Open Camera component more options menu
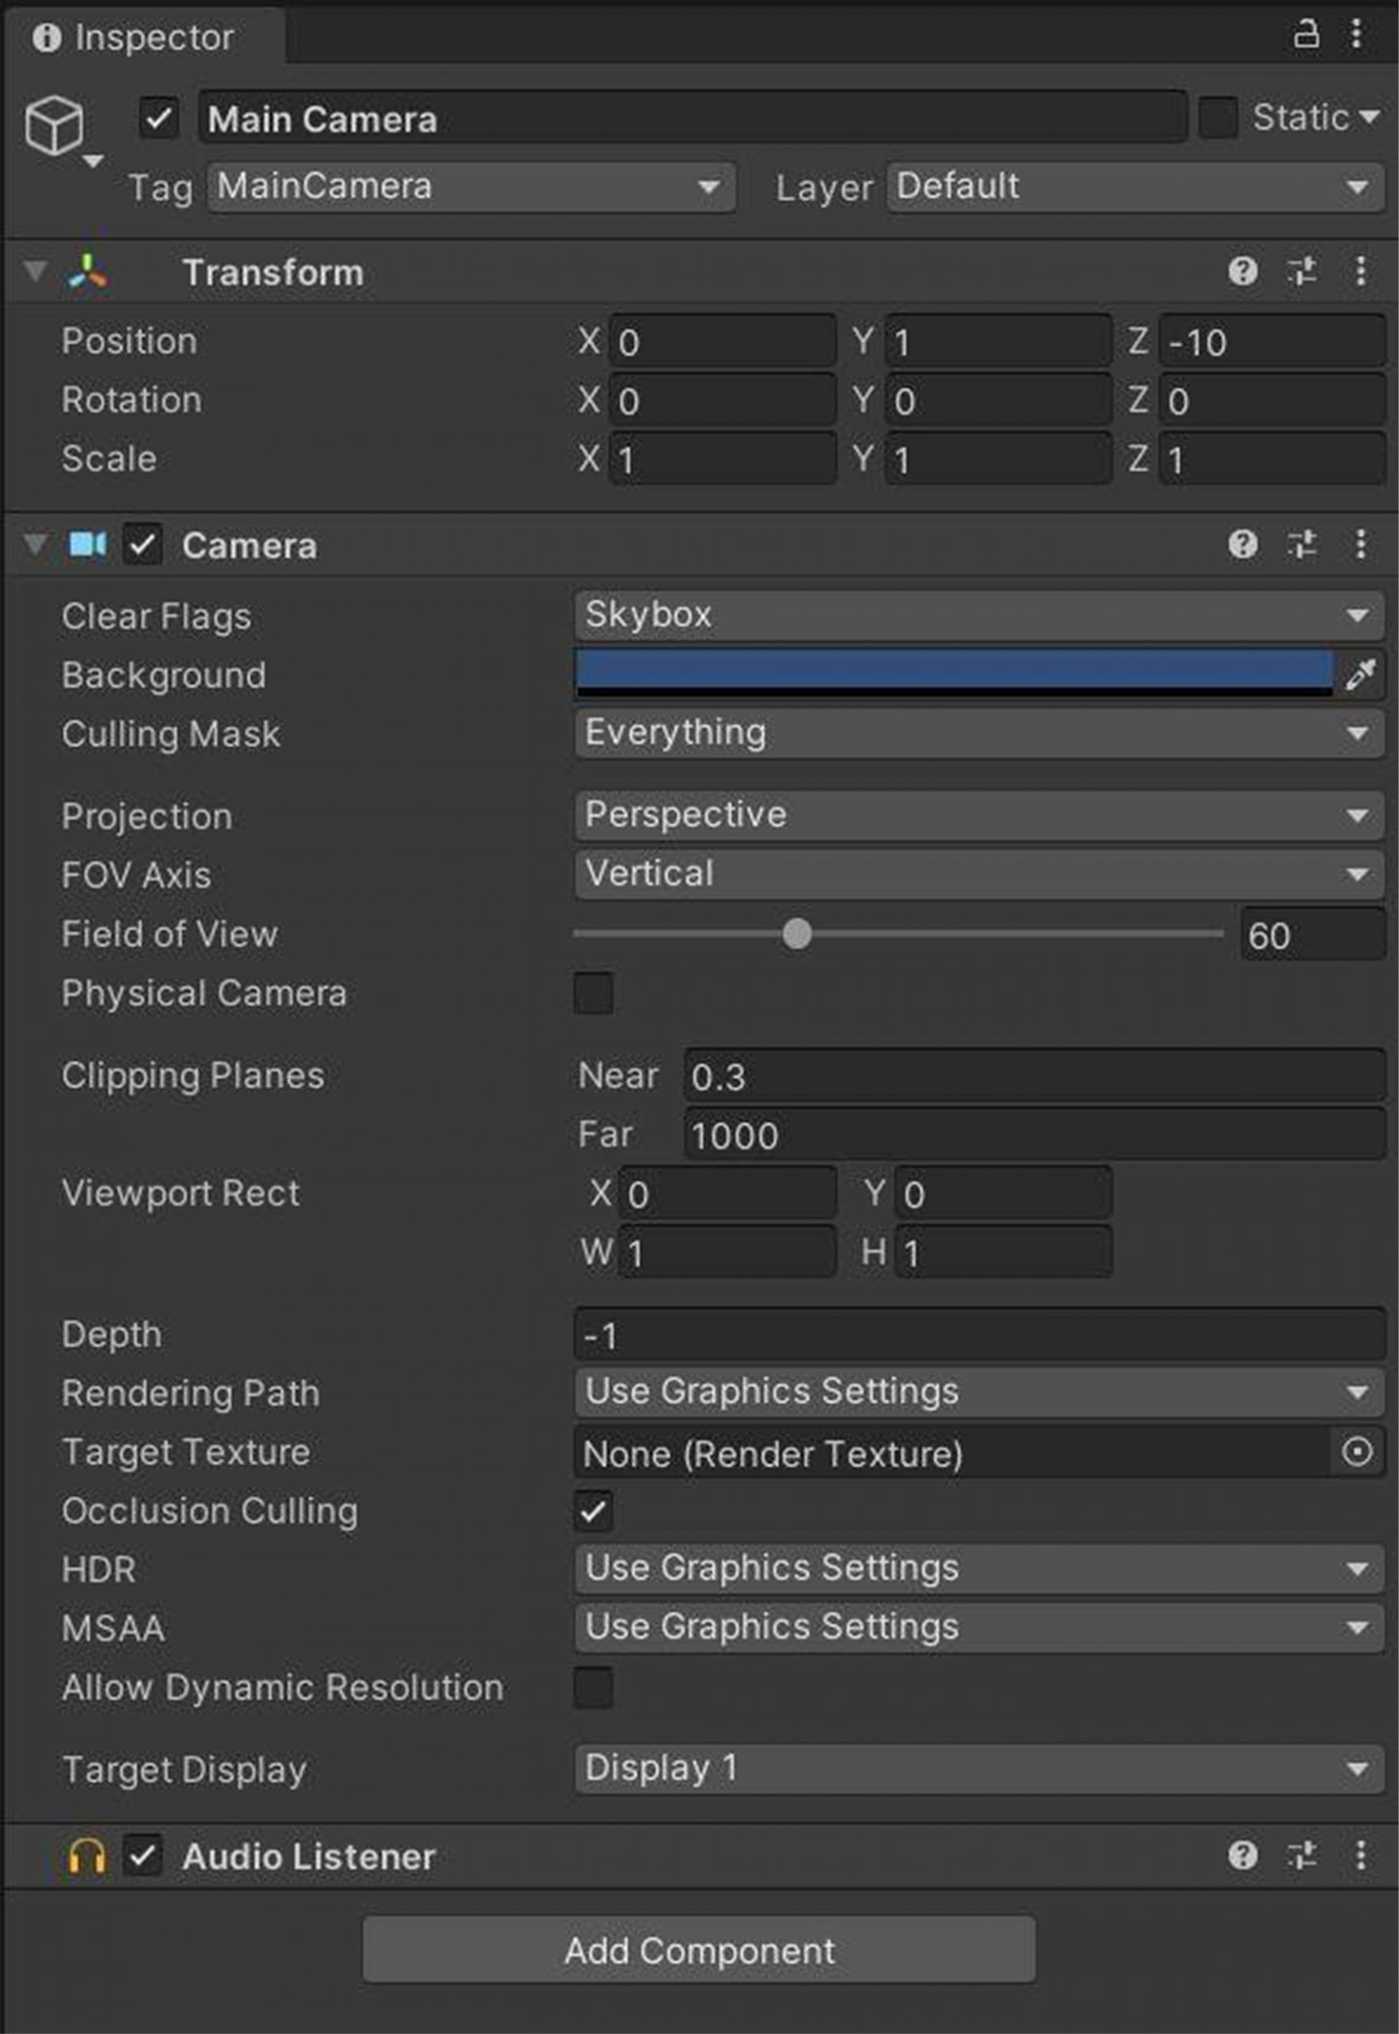The height and width of the screenshot is (2034, 1399). [x=1359, y=545]
